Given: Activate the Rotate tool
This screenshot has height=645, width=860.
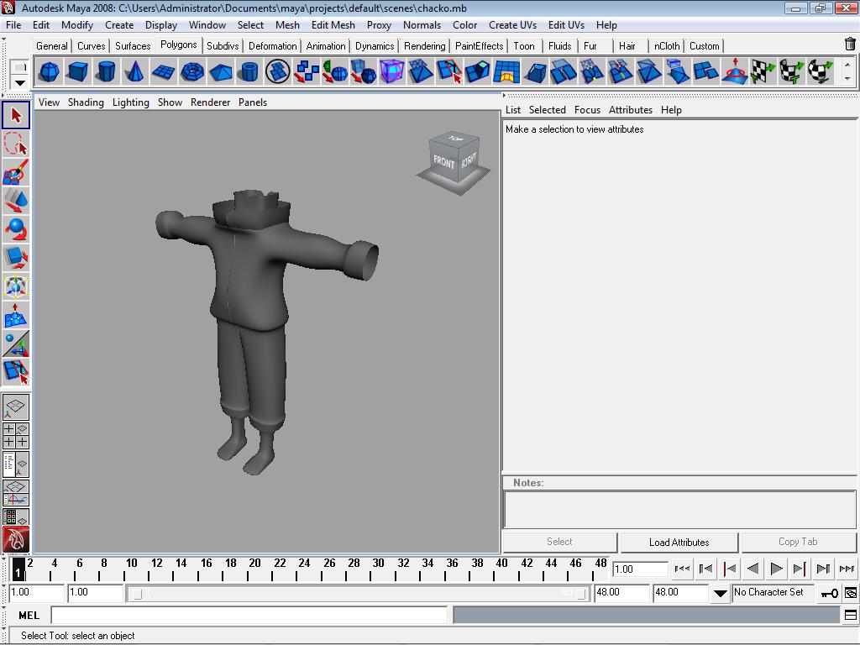Looking at the screenshot, I should coord(16,229).
